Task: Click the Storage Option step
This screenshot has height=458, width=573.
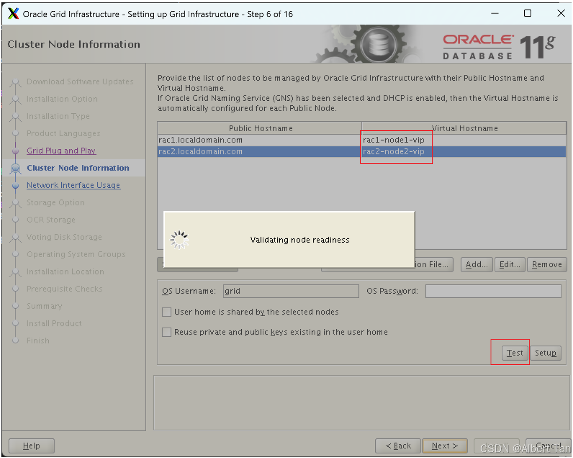Action: (56, 203)
